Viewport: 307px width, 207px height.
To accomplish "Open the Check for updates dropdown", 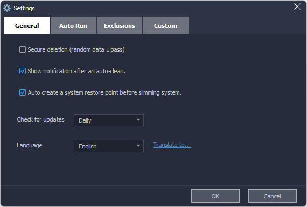I will click(109, 120).
